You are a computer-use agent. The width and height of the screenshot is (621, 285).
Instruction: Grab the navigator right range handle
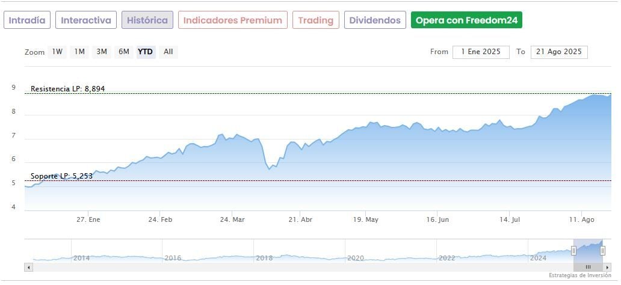602,250
